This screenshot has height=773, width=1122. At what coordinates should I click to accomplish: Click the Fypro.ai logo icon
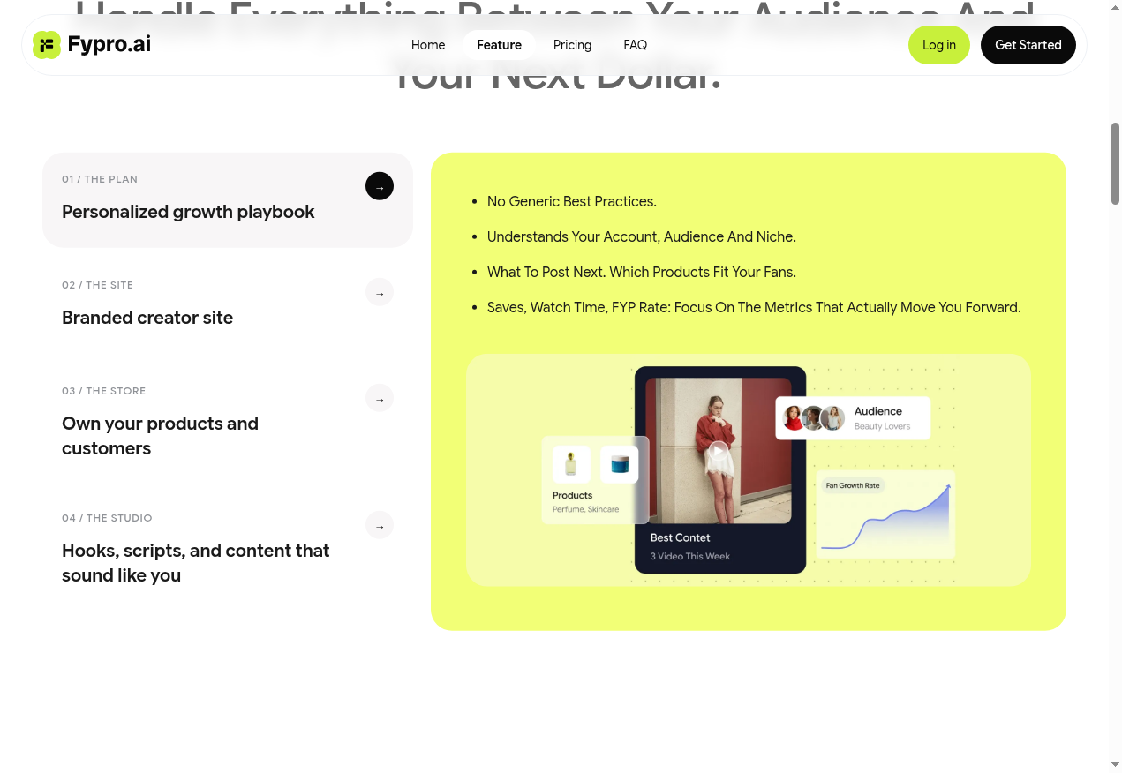pos(47,45)
